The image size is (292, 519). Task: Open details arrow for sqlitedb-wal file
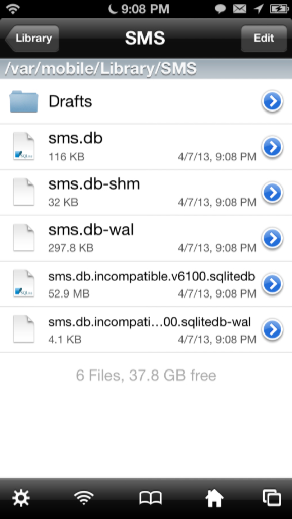[272, 329]
